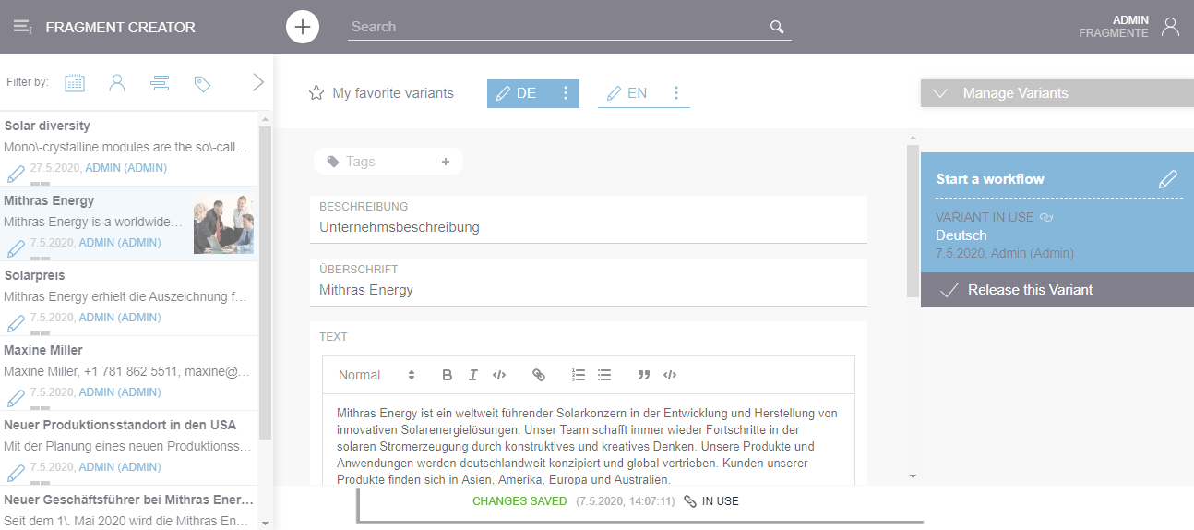Toggle bold formatting in text editor
Image resolution: width=1194 pixels, height=530 pixels.
pyautogui.click(x=448, y=375)
